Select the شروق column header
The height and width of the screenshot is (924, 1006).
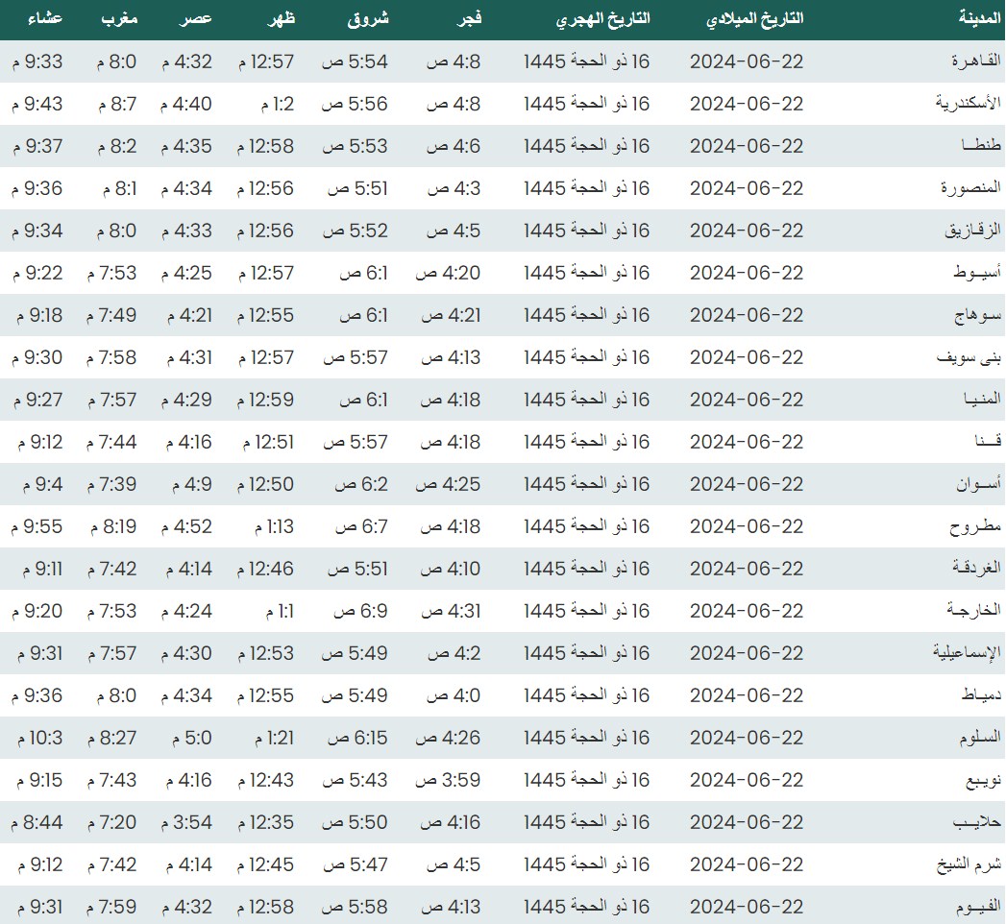366,19
